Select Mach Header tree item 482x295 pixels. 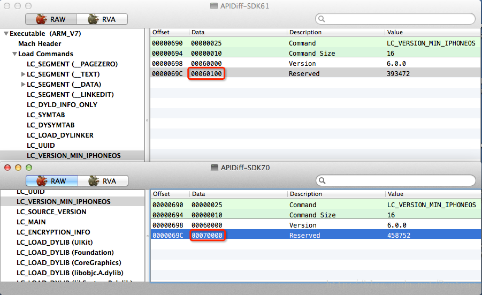point(40,44)
